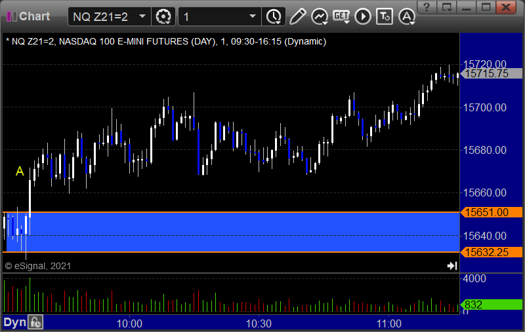The height and width of the screenshot is (332, 525).
Task: Select the drawing pencil tool
Action: pos(297,16)
